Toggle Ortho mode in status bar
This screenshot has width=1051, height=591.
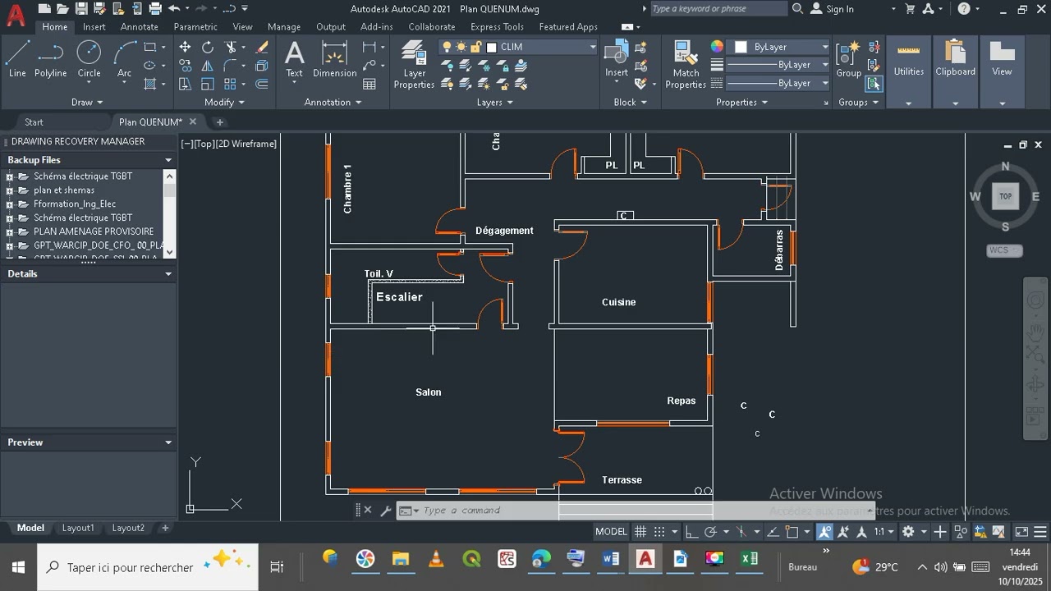point(691,532)
